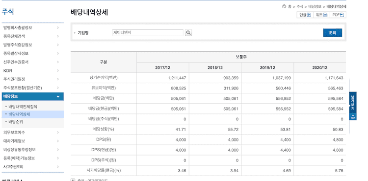Open 종목전체검색 menu
The width and height of the screenshot is (368, 181).
click(x=14, y=36)
